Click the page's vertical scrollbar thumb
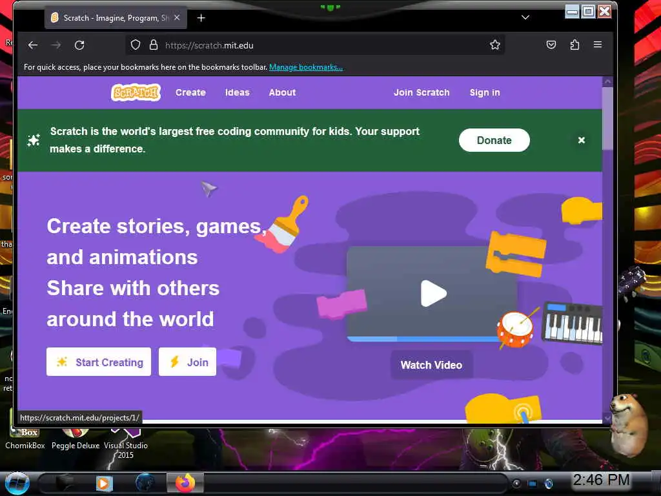 tap(607, 118)
